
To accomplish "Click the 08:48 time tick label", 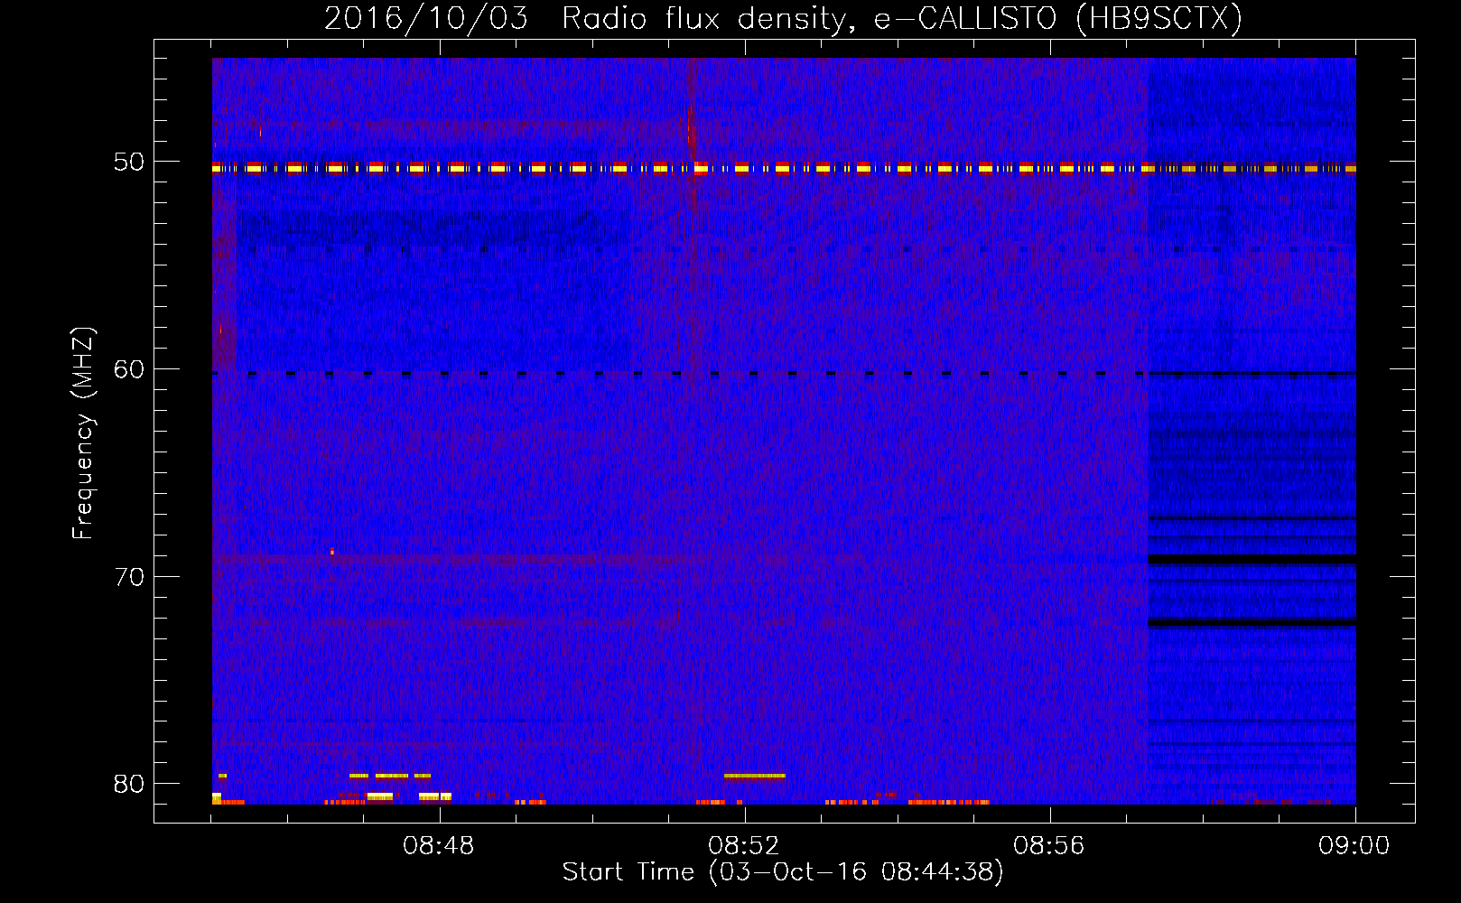I will [x=439, y=846].
